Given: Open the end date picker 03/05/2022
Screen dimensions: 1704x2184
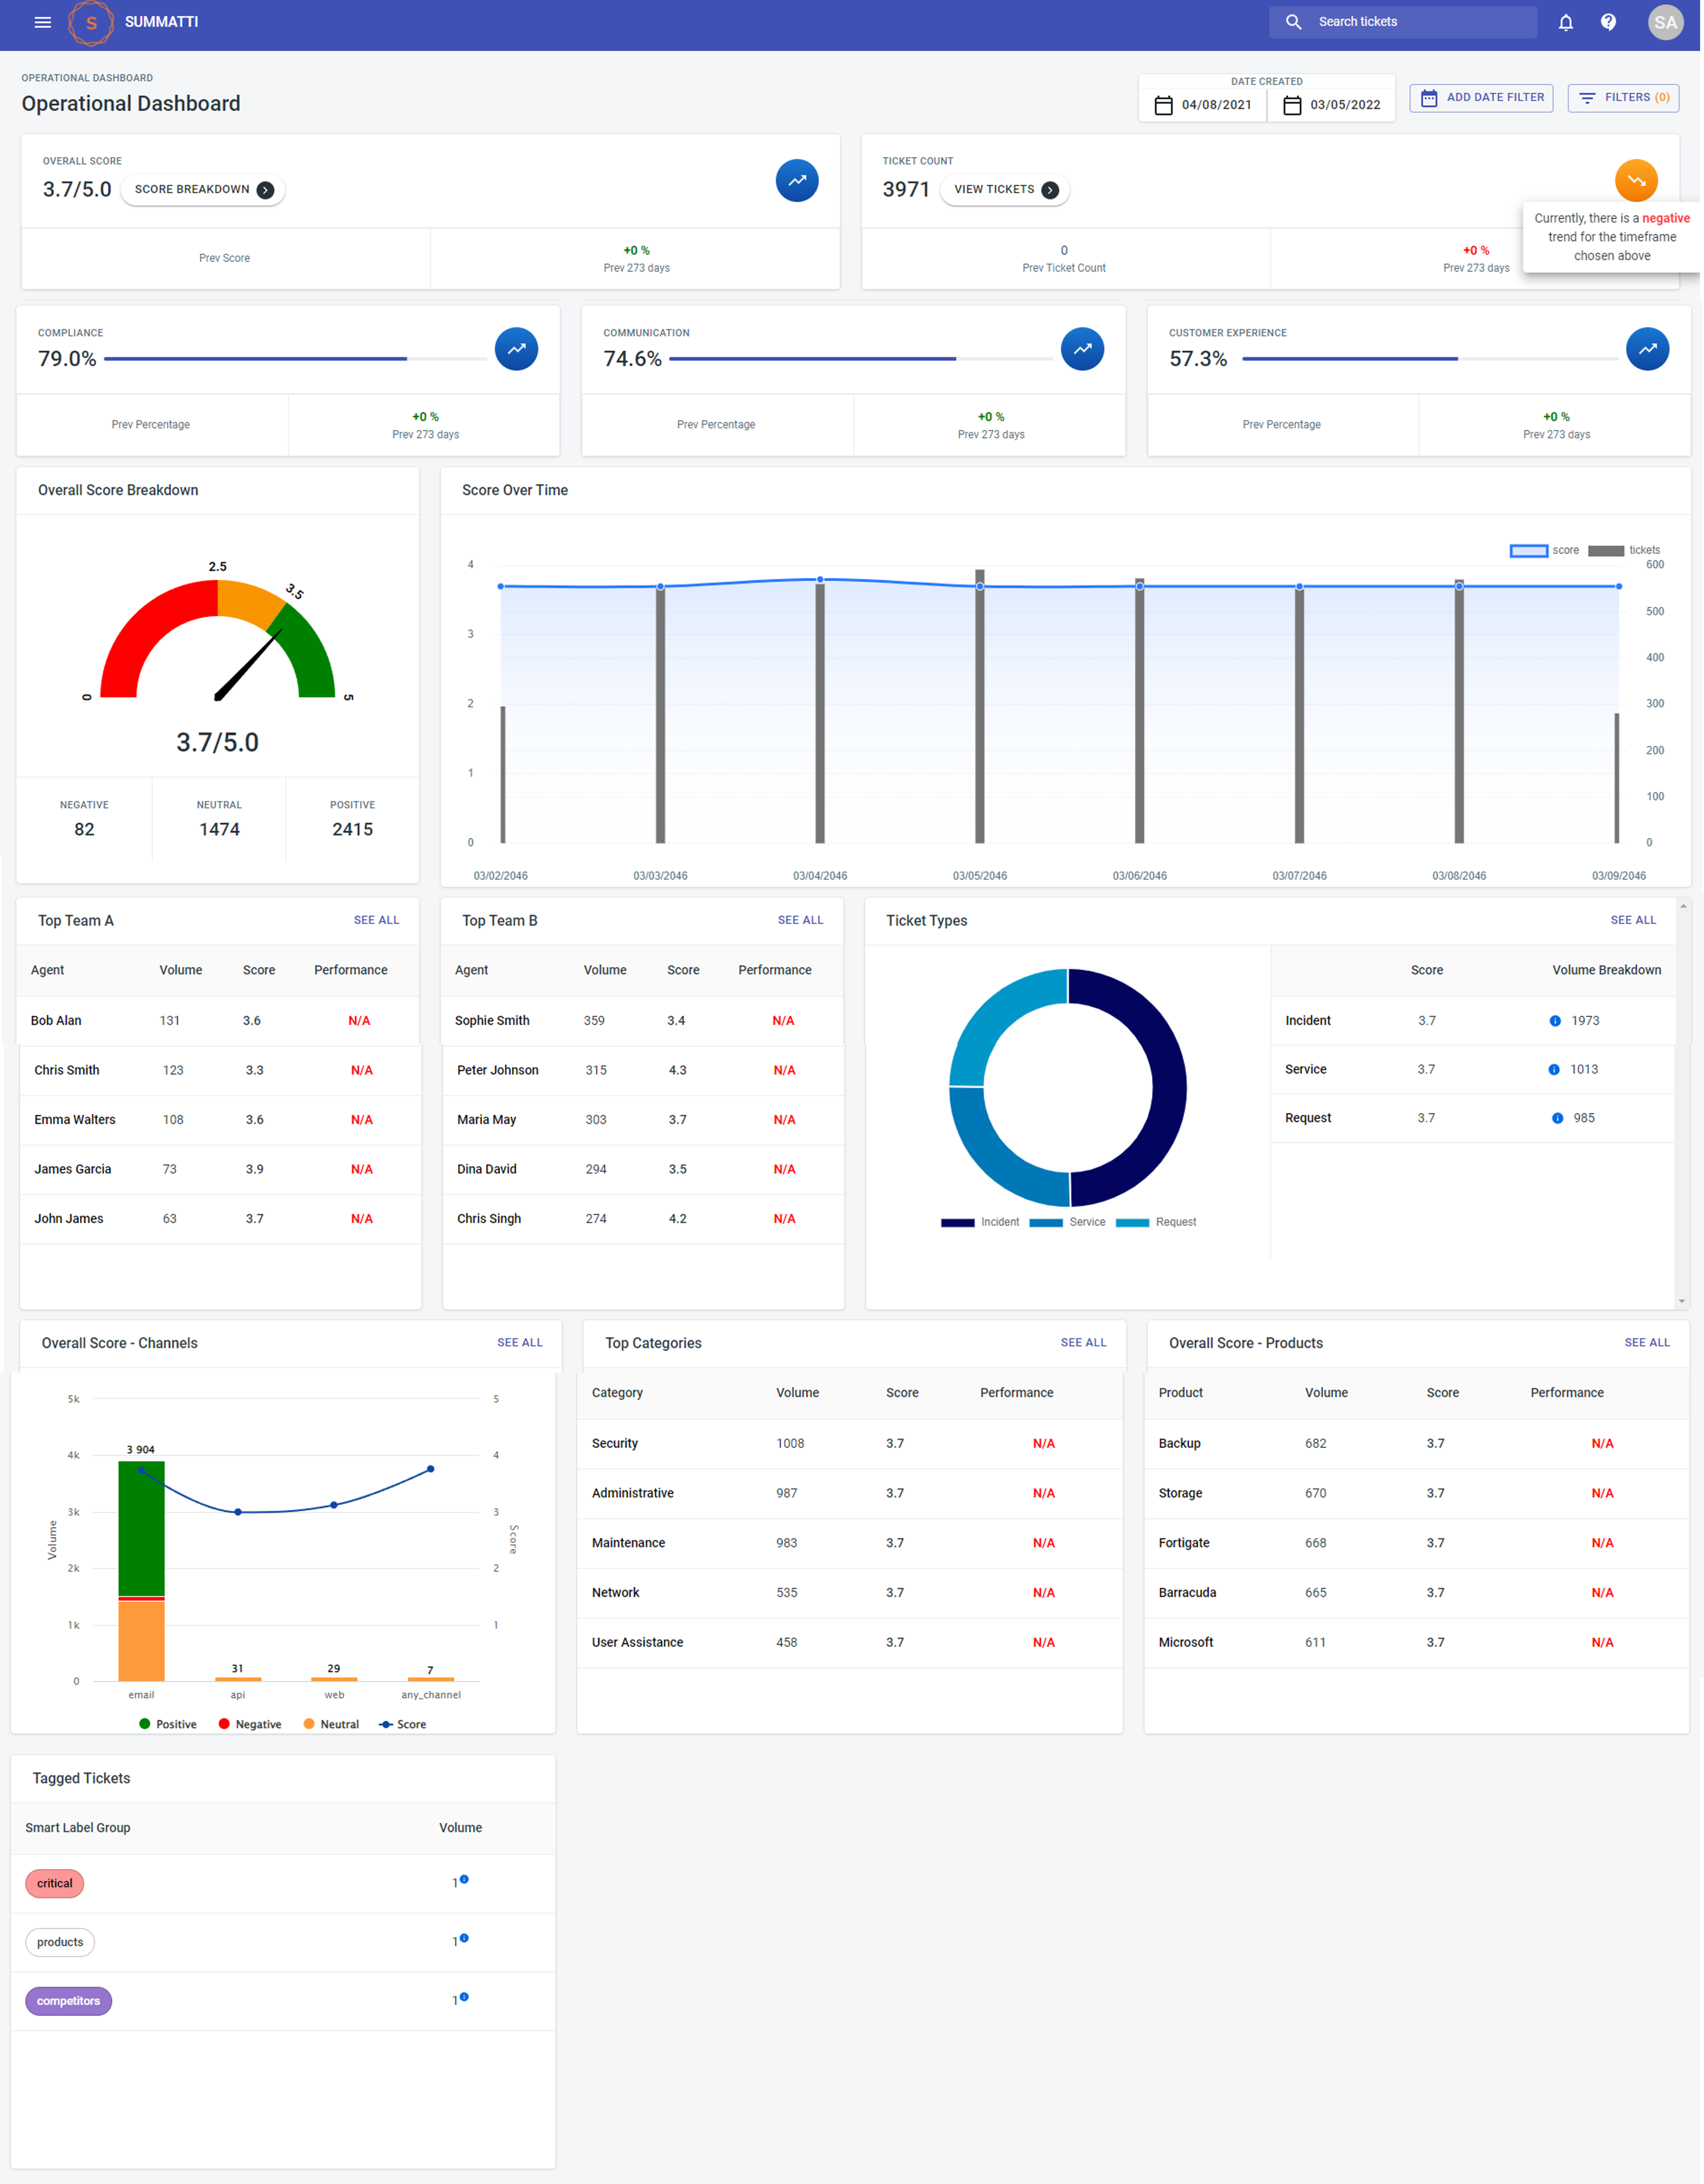Looking at the screenshot, I should click(1331, 105).
